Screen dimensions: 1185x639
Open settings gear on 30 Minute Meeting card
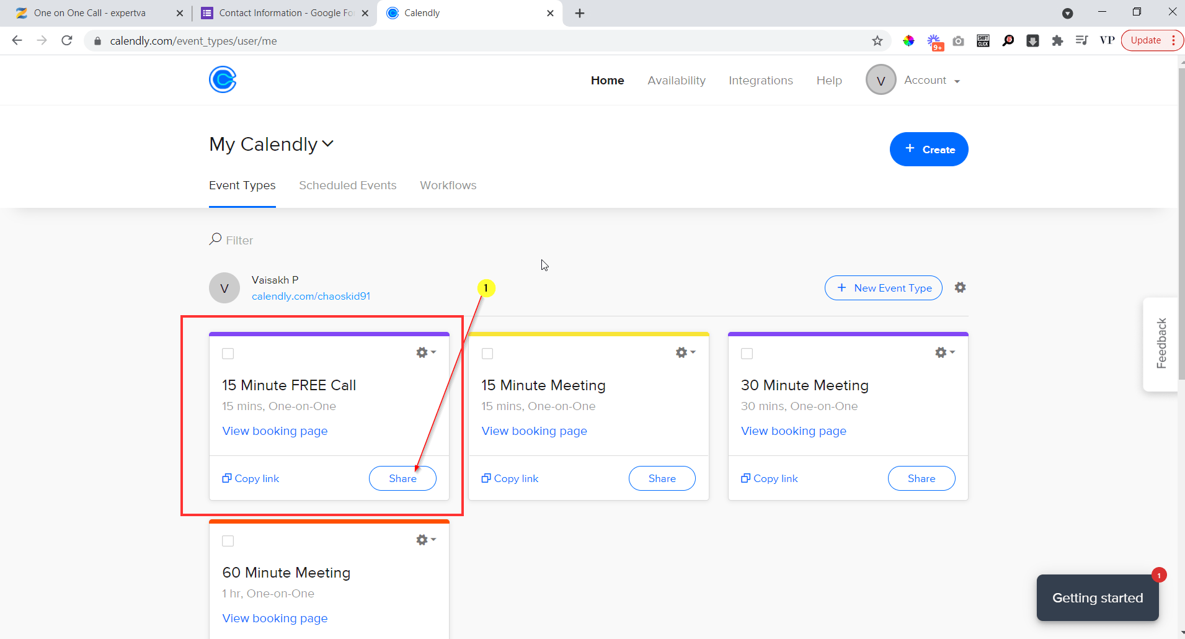tap(941, 352)
